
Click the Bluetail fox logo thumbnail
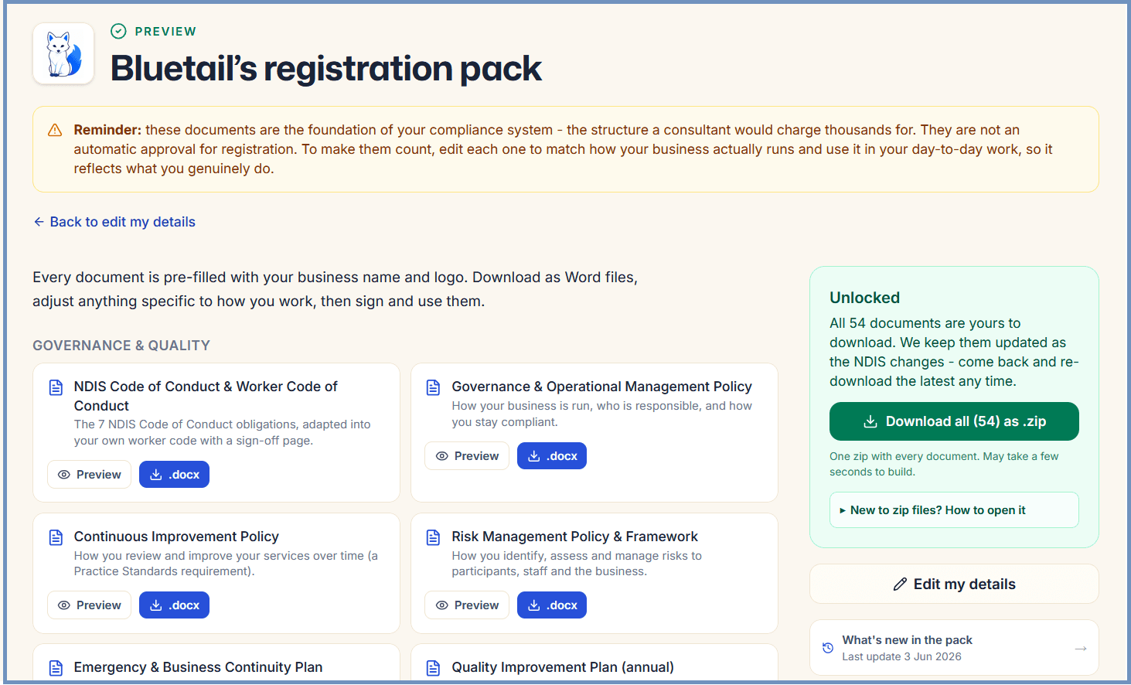63,53
